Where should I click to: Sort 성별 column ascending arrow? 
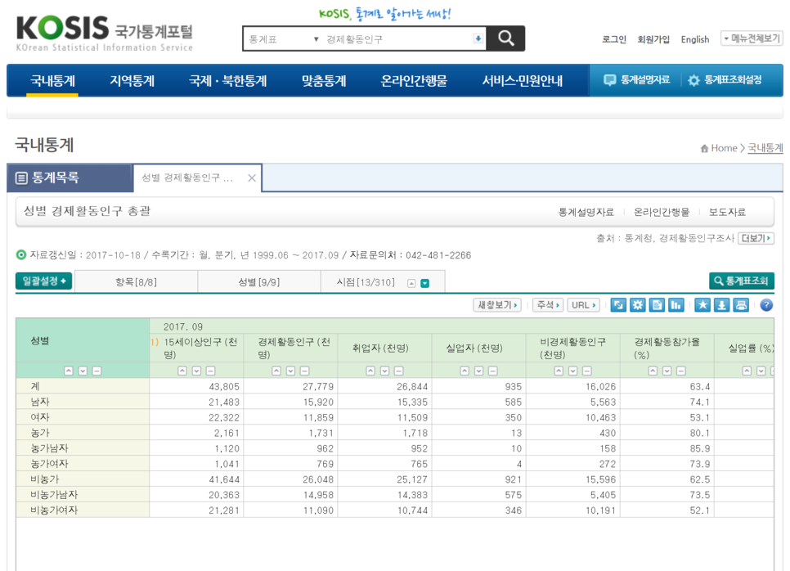(69, 371)
